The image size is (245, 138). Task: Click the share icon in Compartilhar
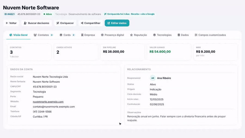[x=82, y=23]
